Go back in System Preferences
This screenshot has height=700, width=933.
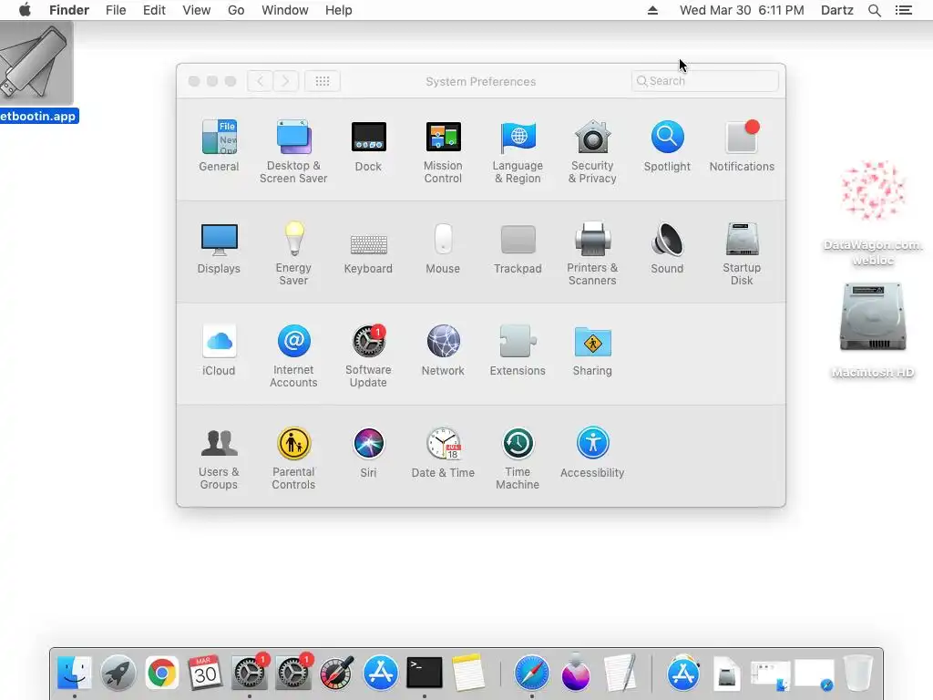point(260,81)
